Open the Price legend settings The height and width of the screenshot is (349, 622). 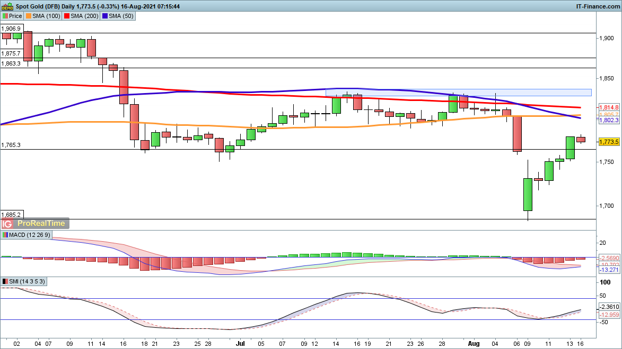click(x=15, y=16)
